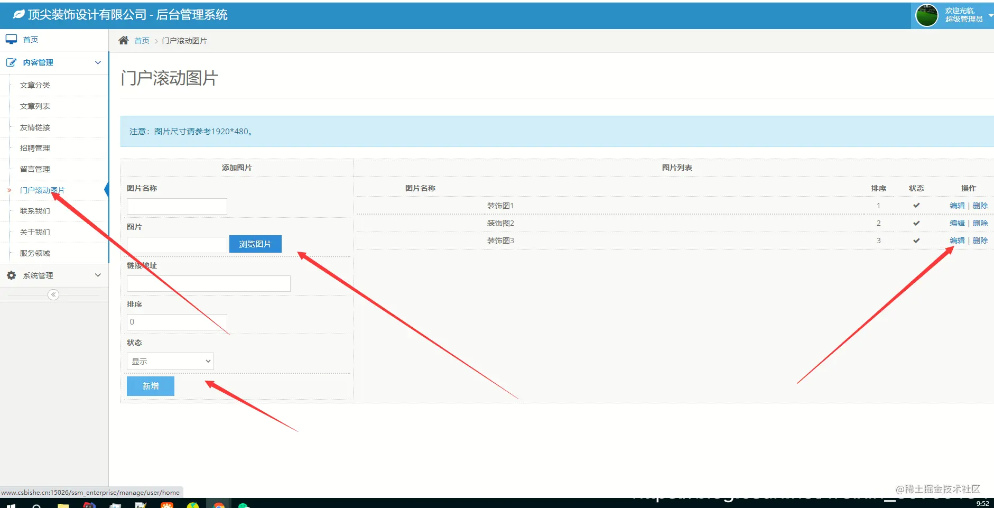Viewport: 994px width, 508px height.
Task: Expand the 系统管理 menu chevron
Action: (x=98, y=275)
